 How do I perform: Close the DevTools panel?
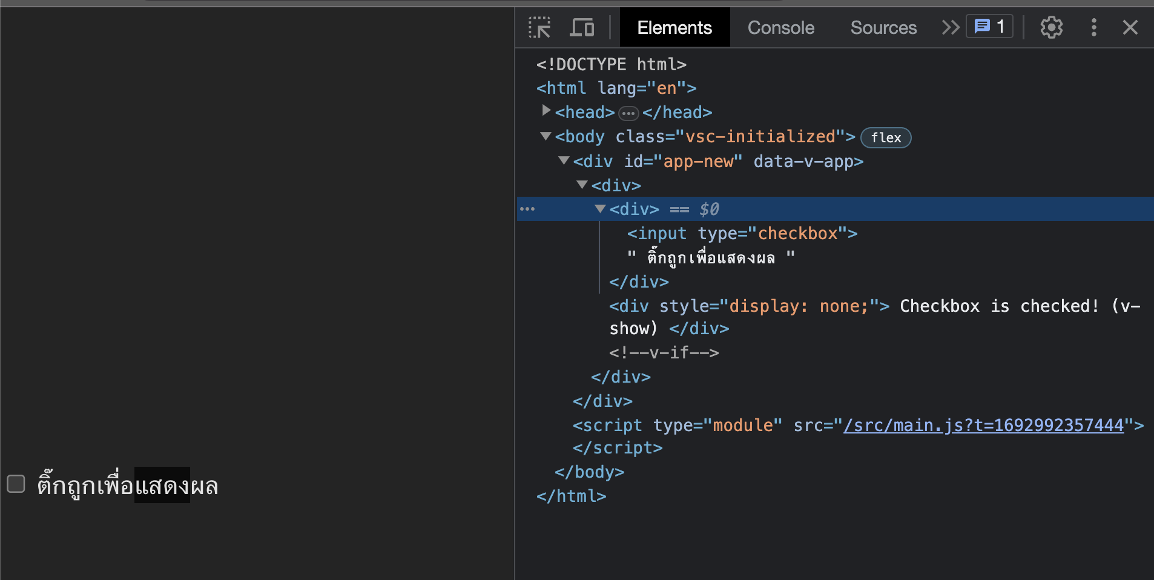click(1130, 27)
